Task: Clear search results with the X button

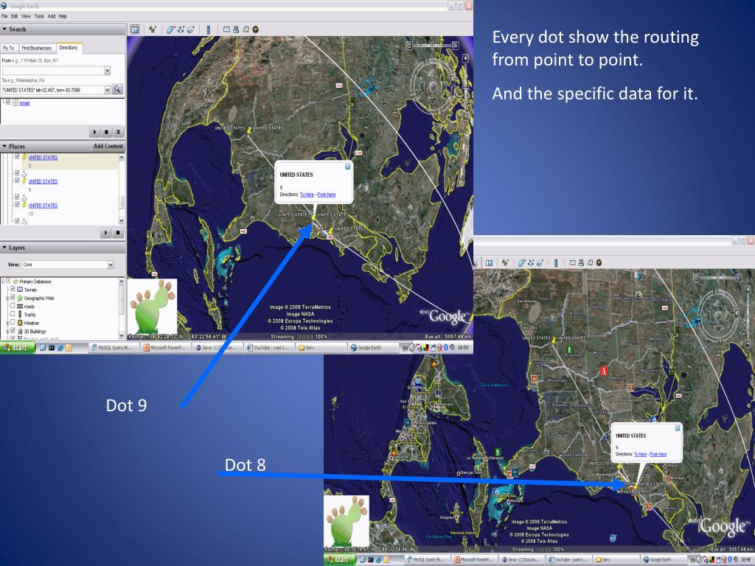Action: (119, 132)
